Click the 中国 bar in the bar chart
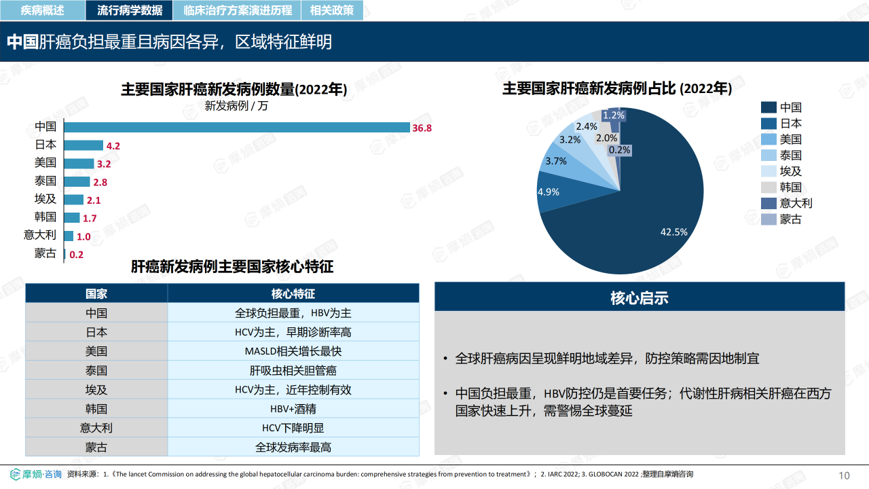The width and height of the screenshot is (869, 489). tap(237, 127)
